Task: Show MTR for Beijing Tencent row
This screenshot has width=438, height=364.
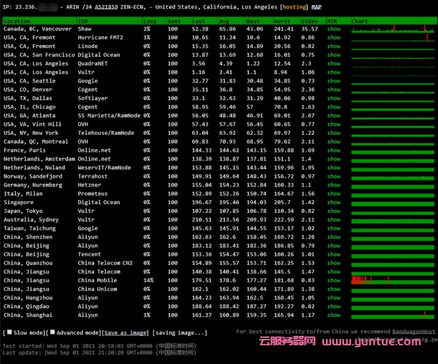Action: [334, 255]
